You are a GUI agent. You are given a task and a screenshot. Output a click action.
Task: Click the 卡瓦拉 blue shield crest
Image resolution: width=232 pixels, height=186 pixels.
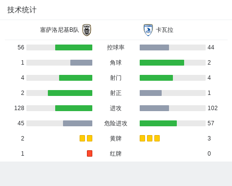pos(148,30)
